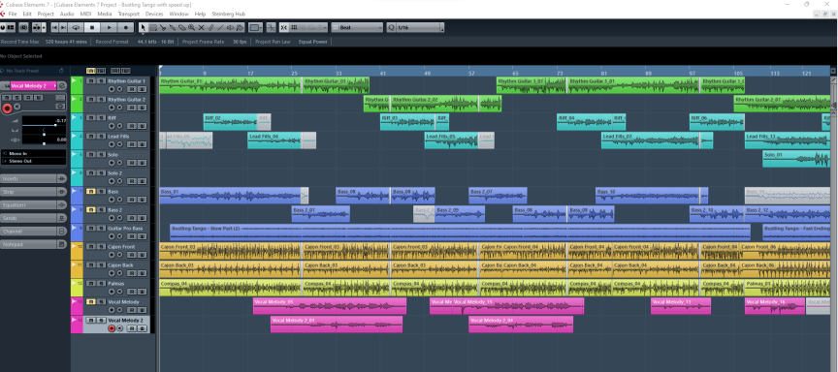
Task: Click the transport Record button
Action: pos(126,27)
